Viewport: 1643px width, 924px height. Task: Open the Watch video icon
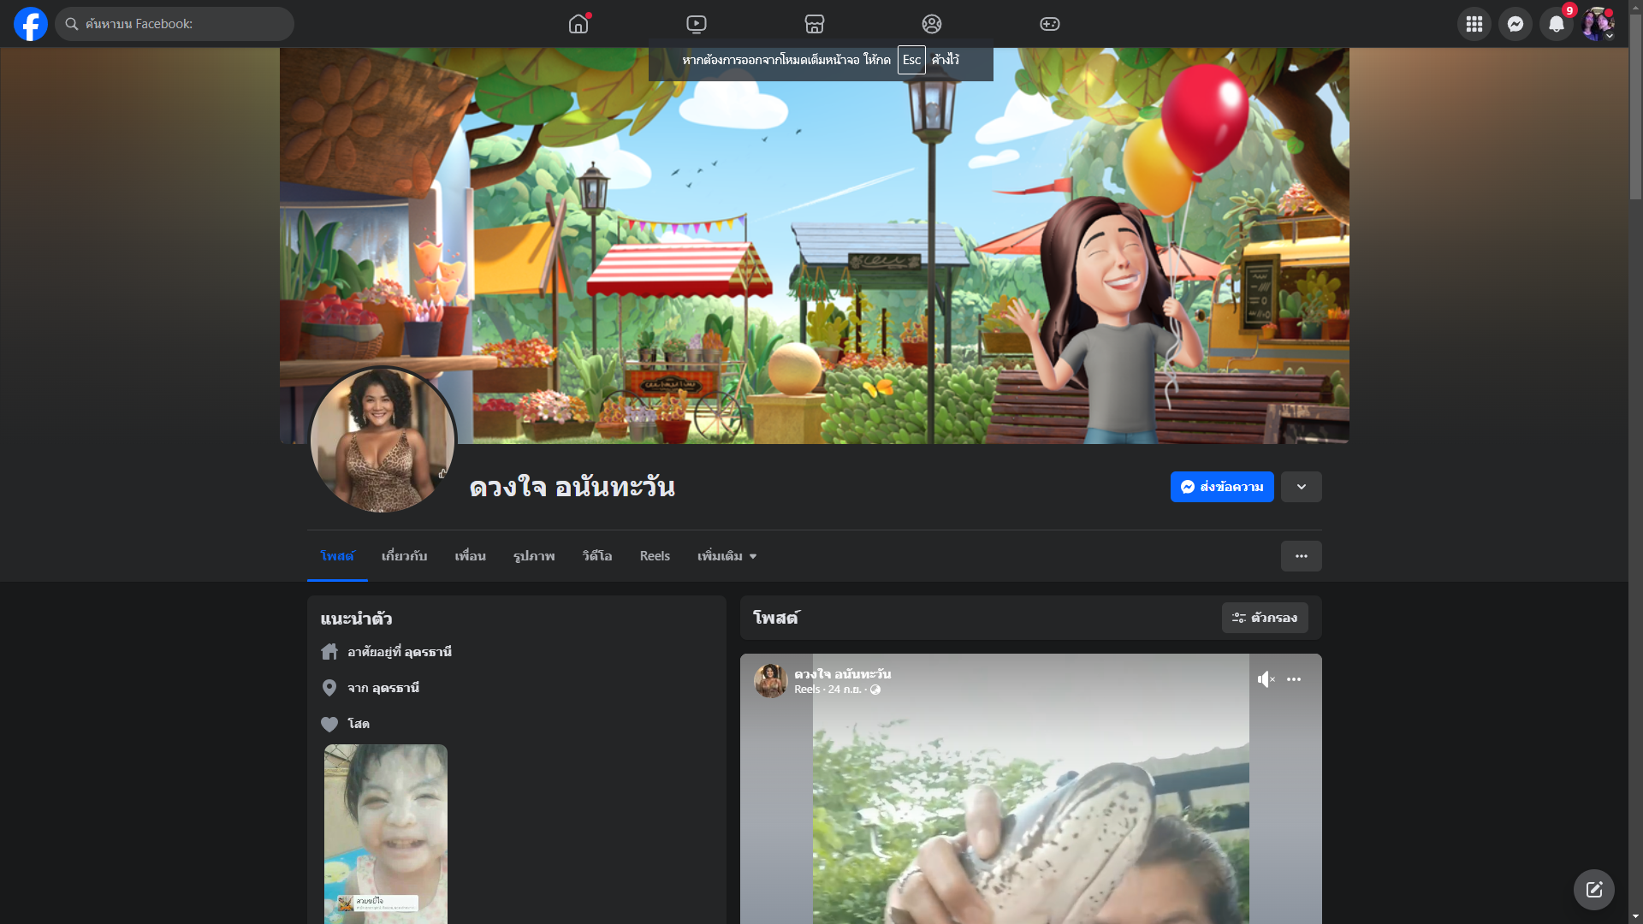coord(697,24)
